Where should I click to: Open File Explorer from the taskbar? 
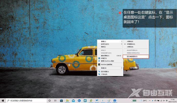[68, 100]
